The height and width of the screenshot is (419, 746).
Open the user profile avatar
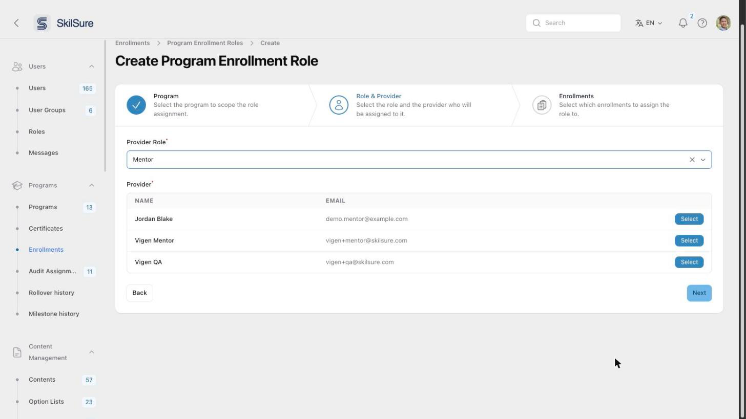723,23
